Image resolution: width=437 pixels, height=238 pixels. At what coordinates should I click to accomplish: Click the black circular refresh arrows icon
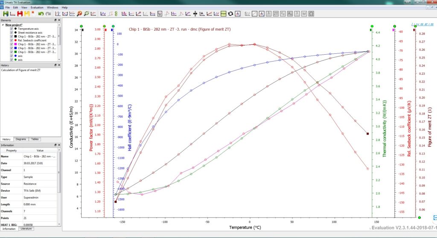(x=230, y=14)
